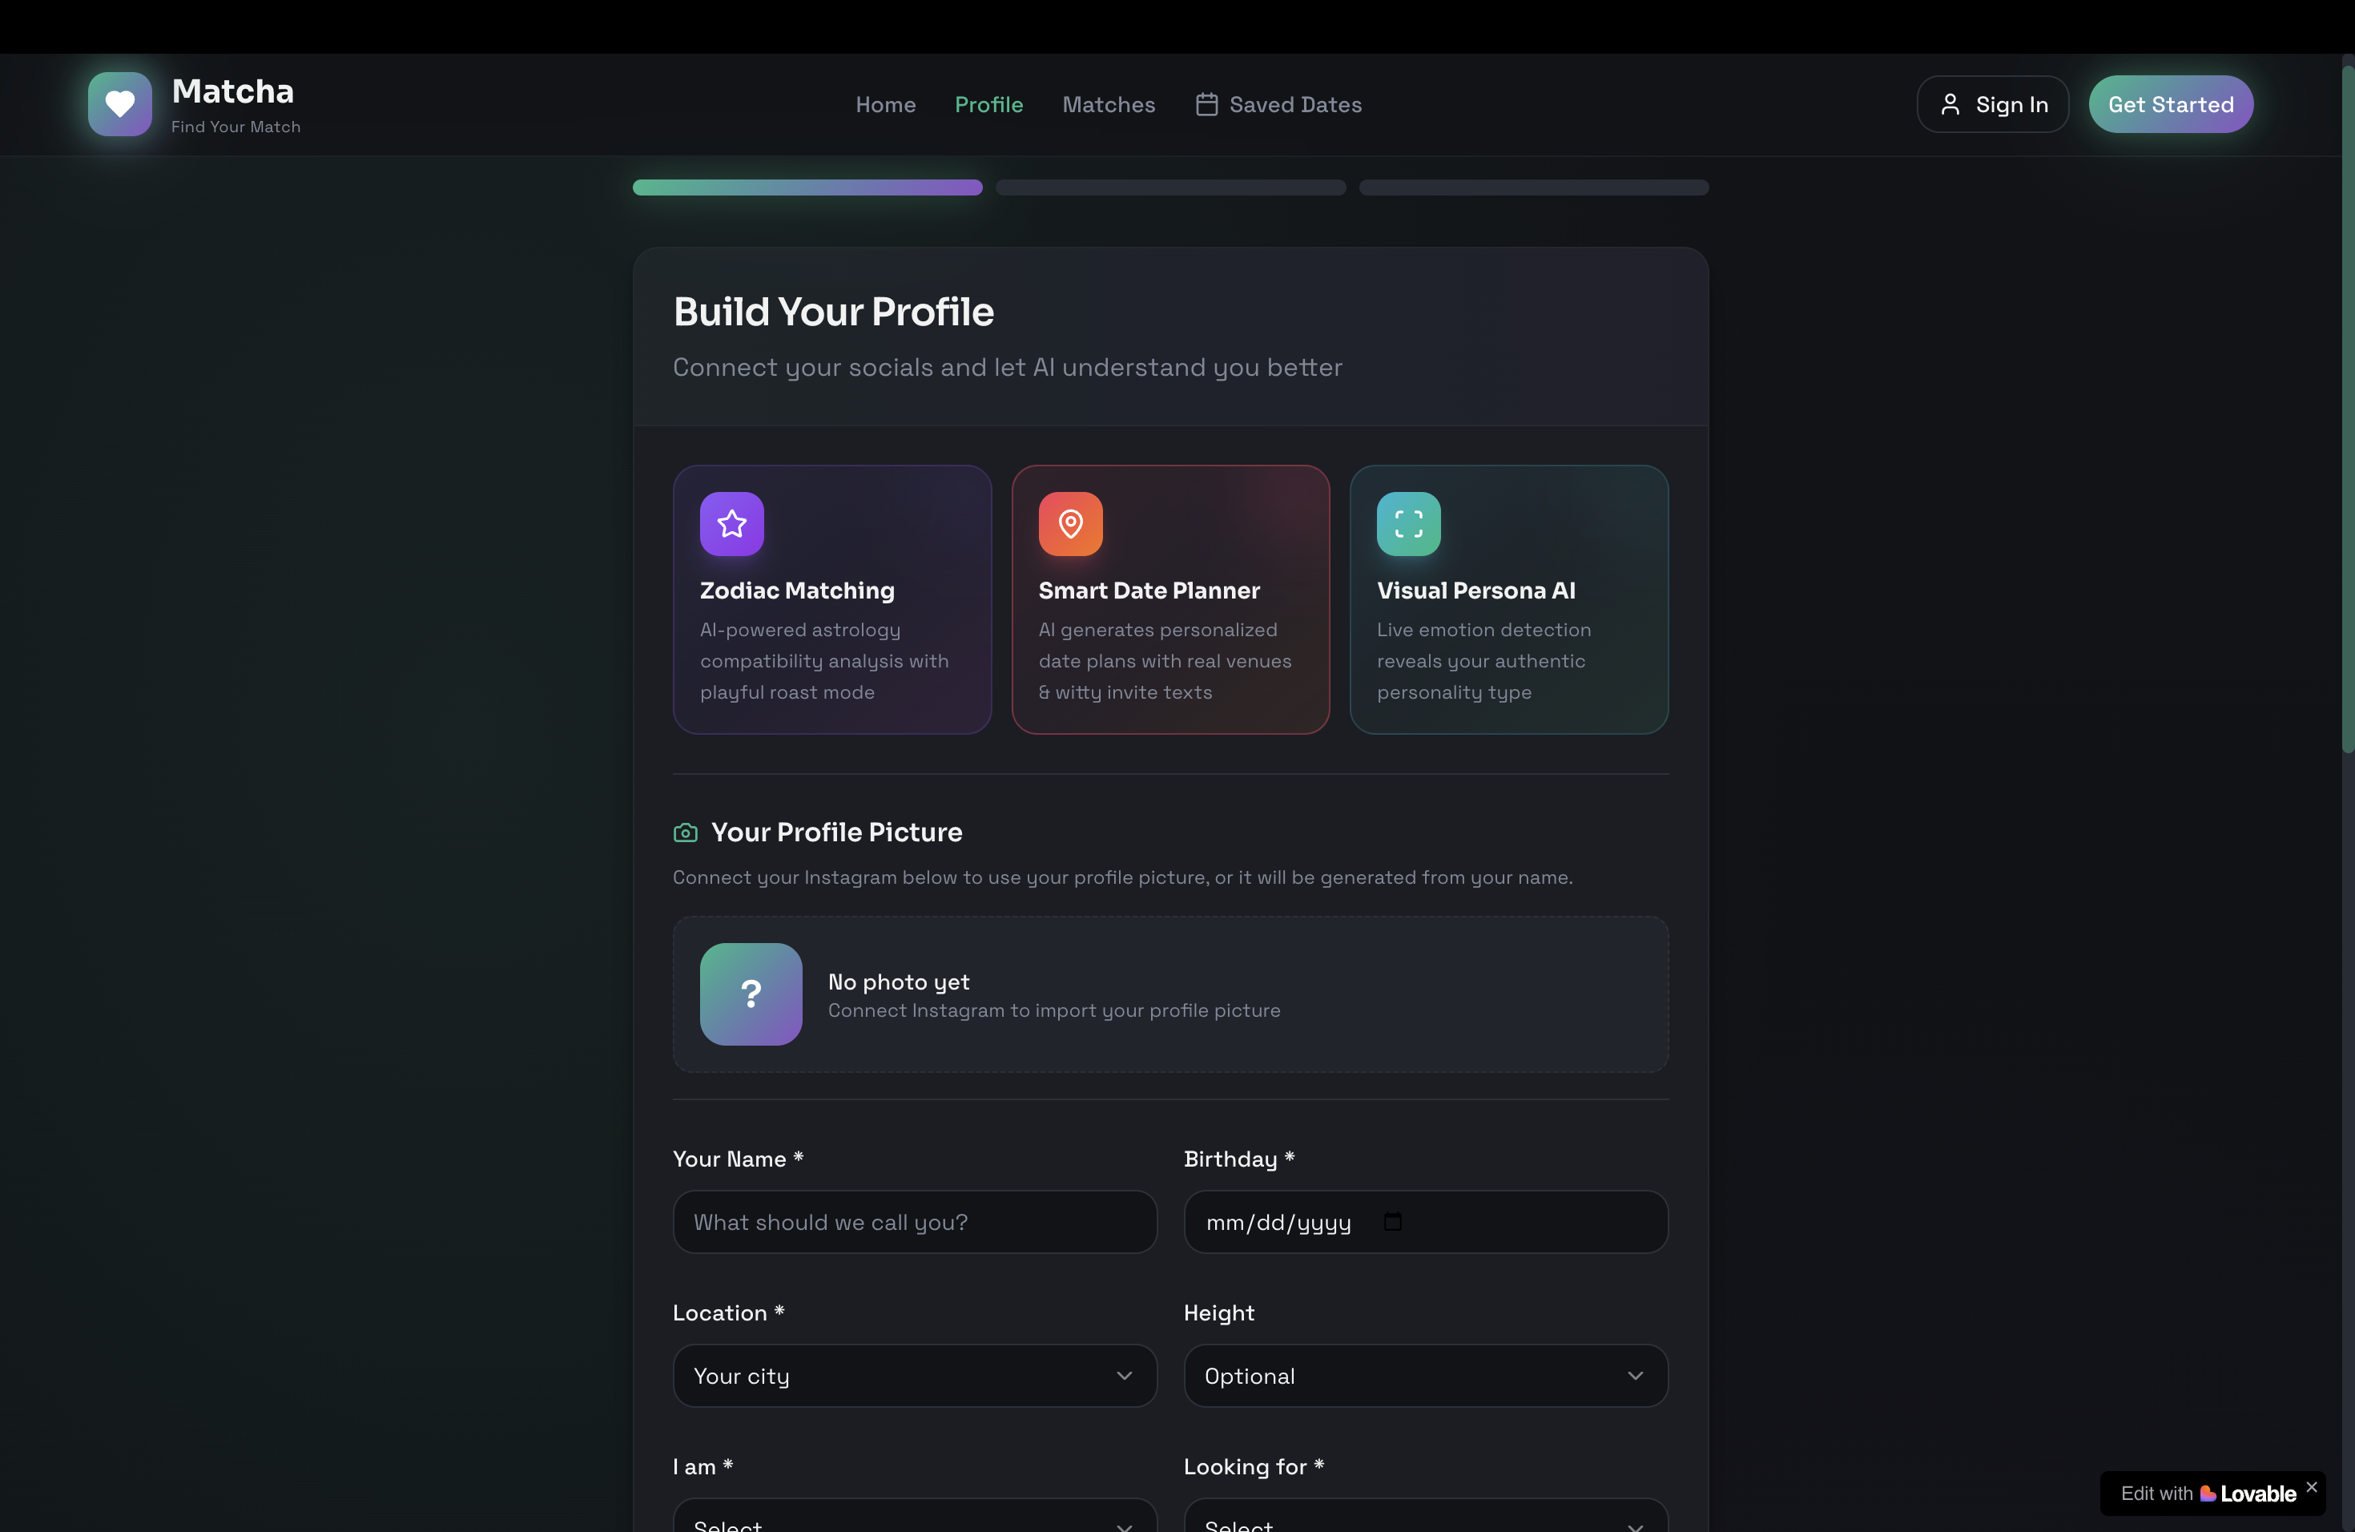Click the Zodiac Matching star icon
Screen dimensions: 2355x1532
pyautogui.click(x=731, y=523)
